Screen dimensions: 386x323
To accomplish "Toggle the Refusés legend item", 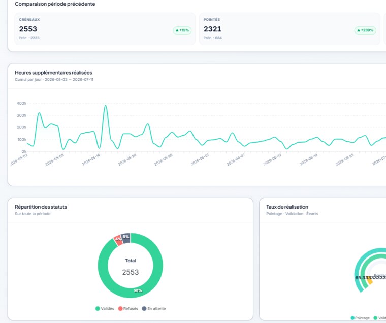I will (128, 308).
